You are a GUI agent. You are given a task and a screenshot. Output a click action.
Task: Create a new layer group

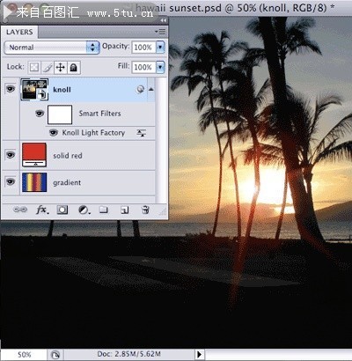coord(104,210)
